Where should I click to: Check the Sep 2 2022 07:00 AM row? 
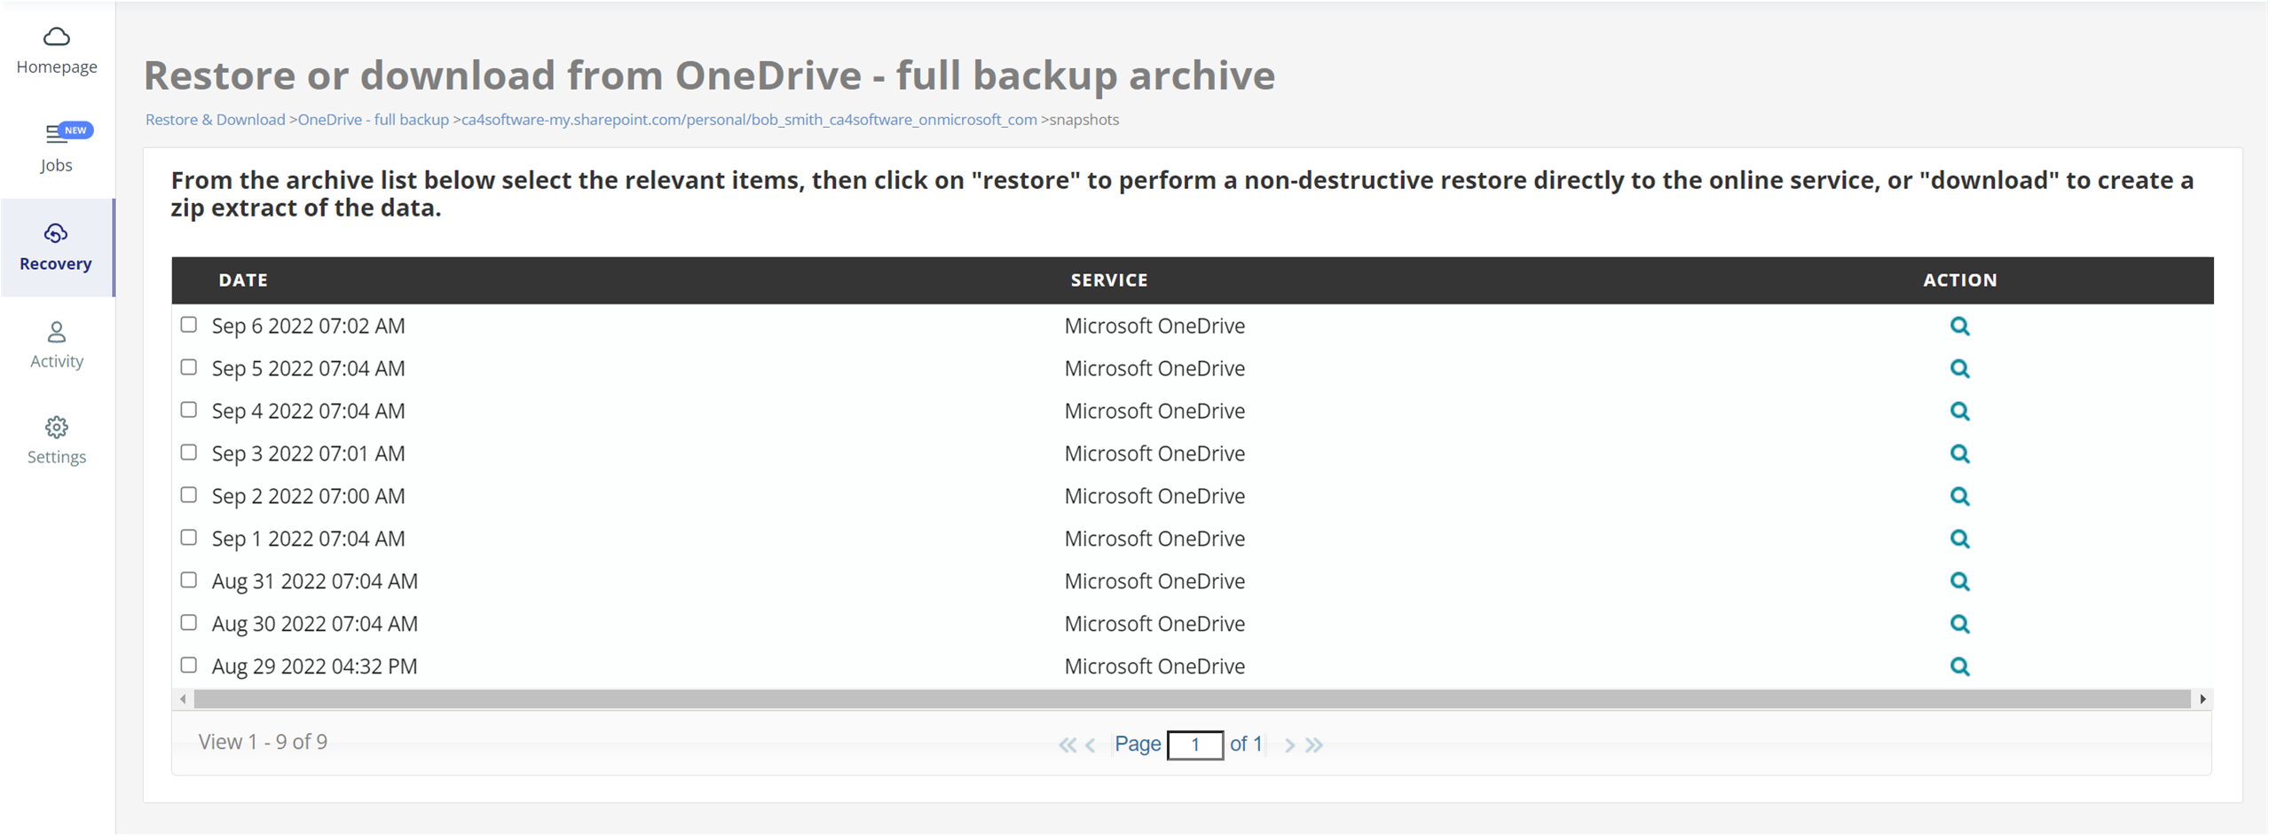(188, 495)
